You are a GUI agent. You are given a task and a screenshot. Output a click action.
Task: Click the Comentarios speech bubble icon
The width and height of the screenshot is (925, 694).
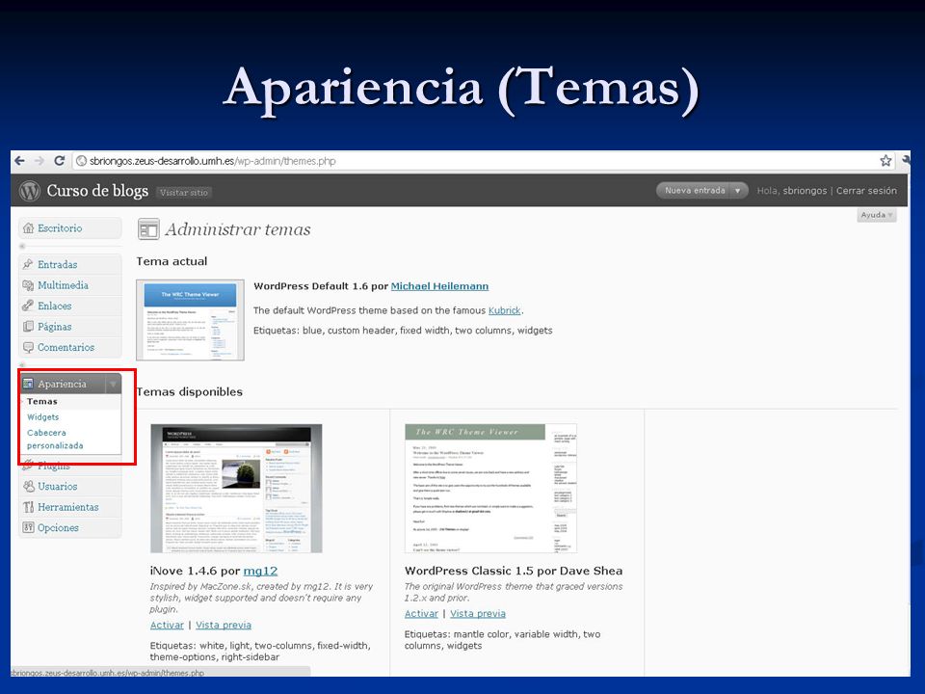(28, 347)
